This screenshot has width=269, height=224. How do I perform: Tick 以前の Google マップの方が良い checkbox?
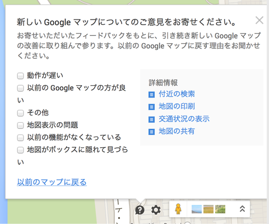[20, 88]
